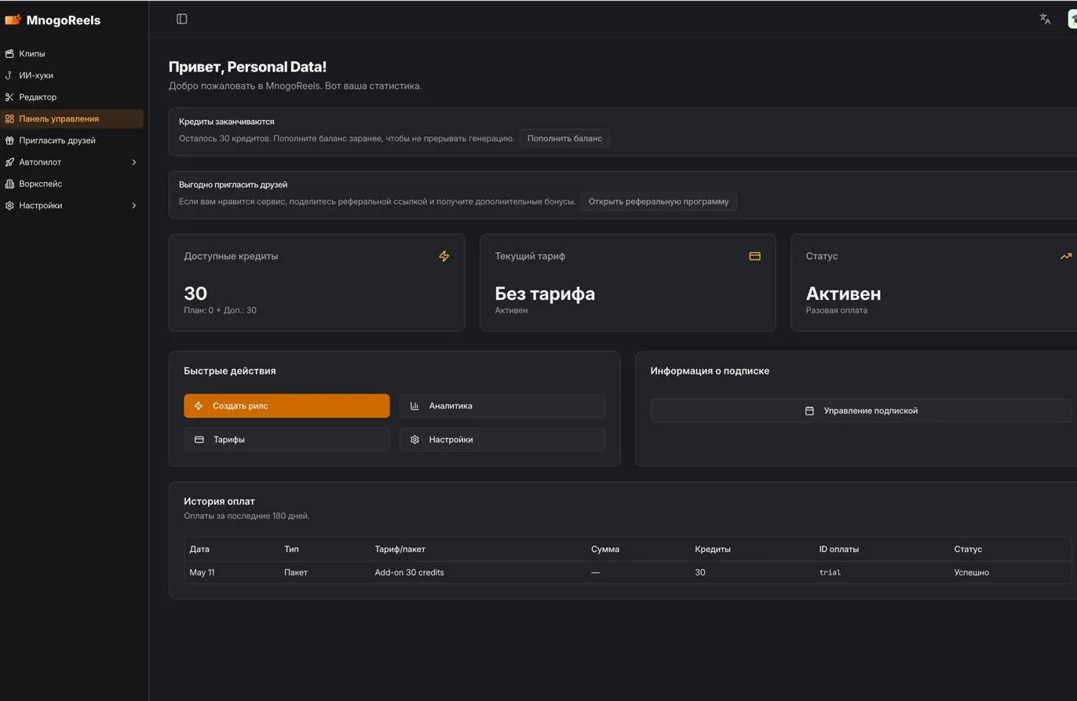Select the May 11 payment history row
This screenshot has height=701, width=1077.
pos(628,572)
